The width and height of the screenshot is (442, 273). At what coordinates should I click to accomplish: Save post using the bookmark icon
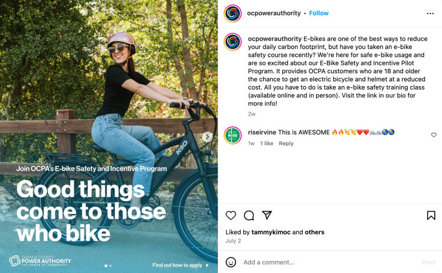click(431, 216)
